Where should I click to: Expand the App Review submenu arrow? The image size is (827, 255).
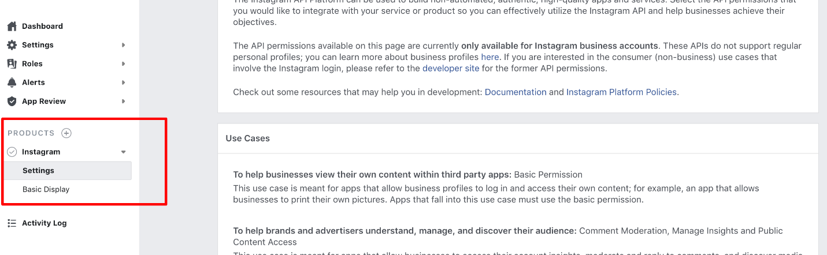(x=123, y=102)
